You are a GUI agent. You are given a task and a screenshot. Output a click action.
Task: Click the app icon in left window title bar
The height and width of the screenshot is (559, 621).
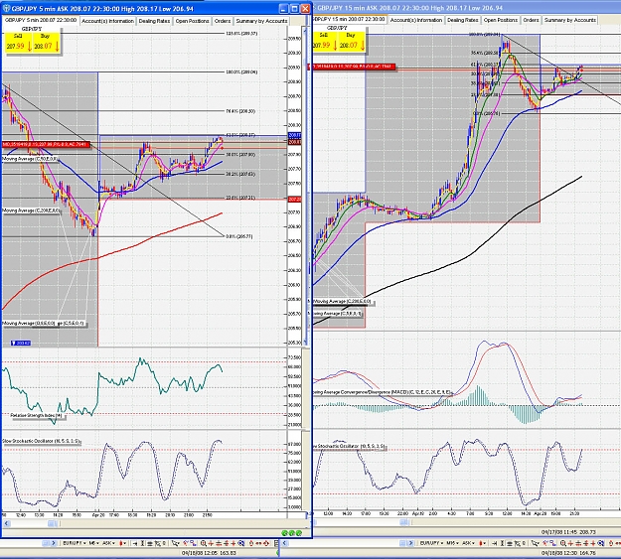point(6,8)
